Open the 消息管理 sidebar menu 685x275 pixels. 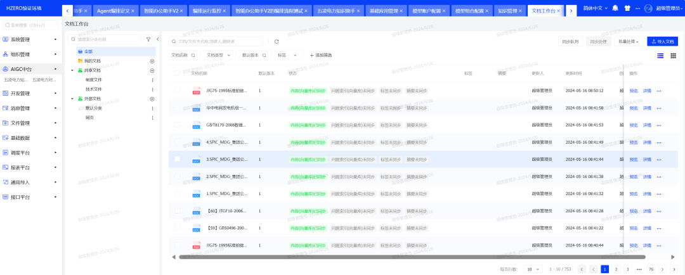30,108
